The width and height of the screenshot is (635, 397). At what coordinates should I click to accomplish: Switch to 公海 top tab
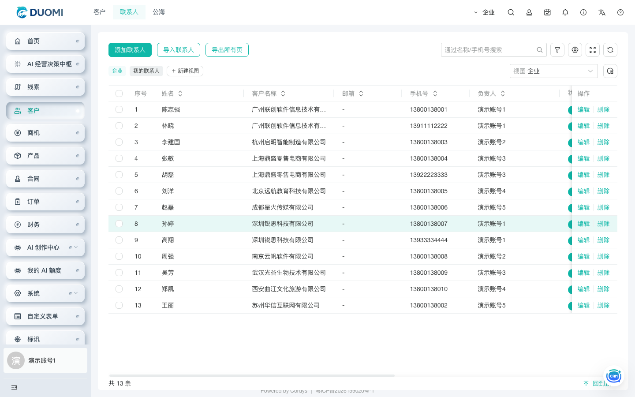159,12
